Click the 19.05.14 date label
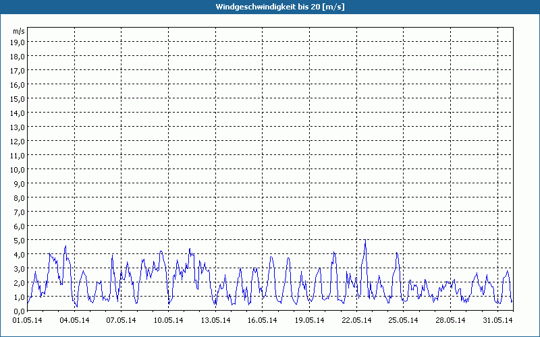 pos(310,321)
